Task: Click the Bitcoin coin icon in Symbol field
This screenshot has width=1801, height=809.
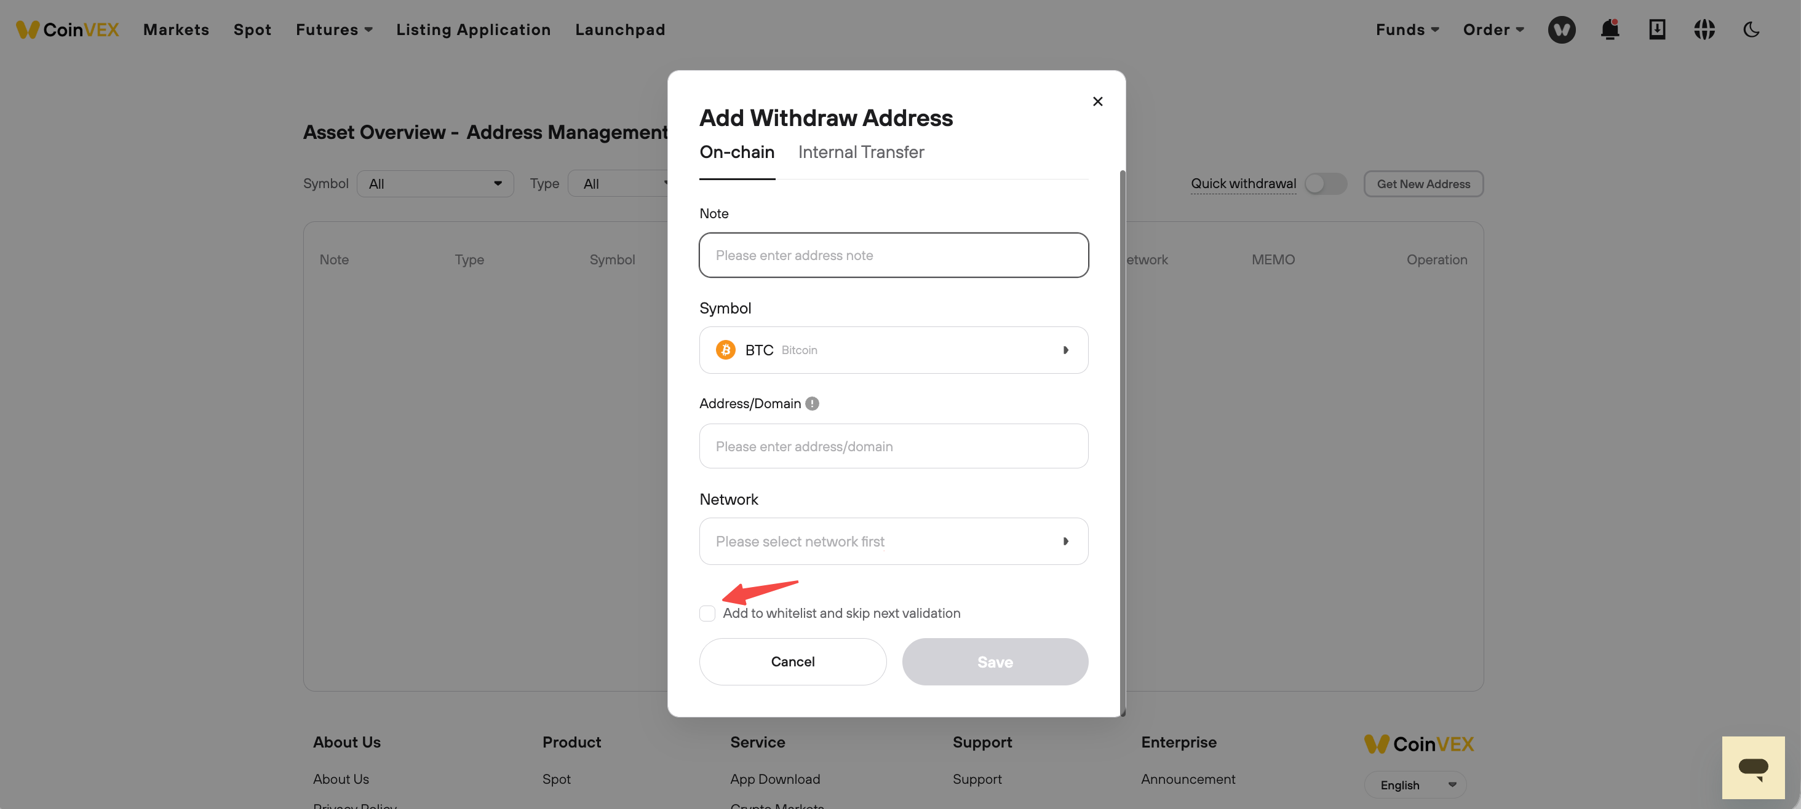Action: pos(726,350)
